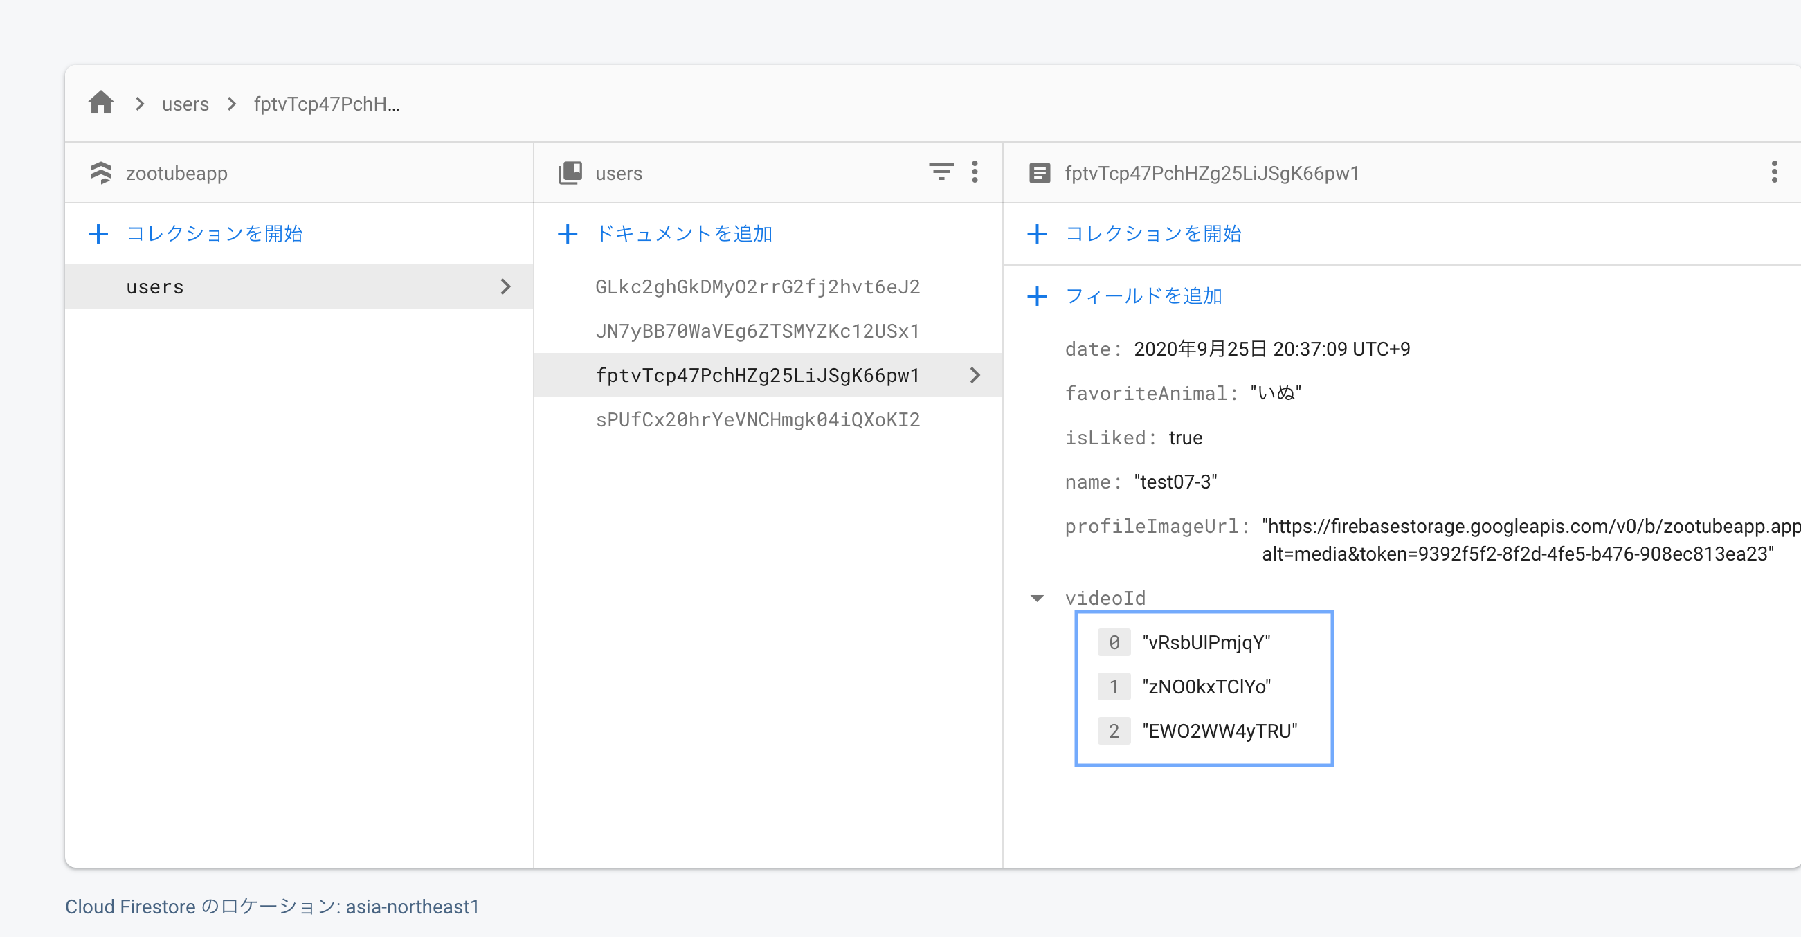The image size is (1801, 937).
Task: Open the filter list icon for users
Action: click(941, 172)
